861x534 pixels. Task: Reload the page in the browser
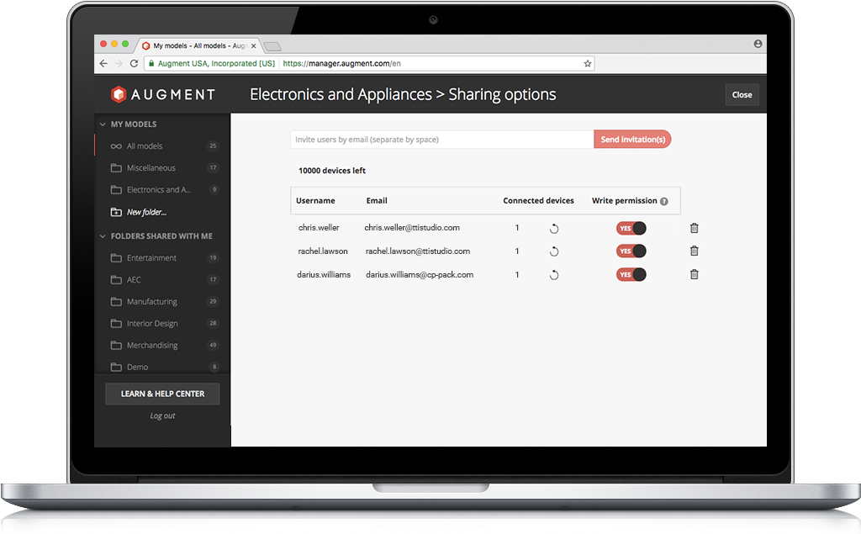[133, 63]
